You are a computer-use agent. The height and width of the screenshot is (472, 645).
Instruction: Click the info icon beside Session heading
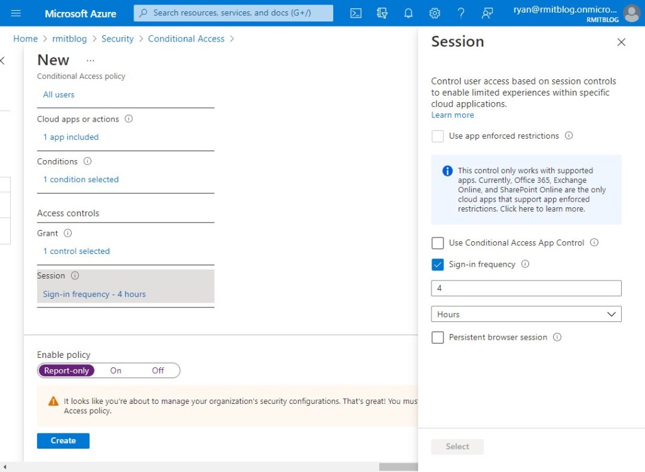click(x=75, y=276)
